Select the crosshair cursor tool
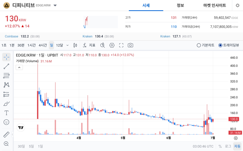The width and height of the screenshot is (243, 151). point(6,57)
